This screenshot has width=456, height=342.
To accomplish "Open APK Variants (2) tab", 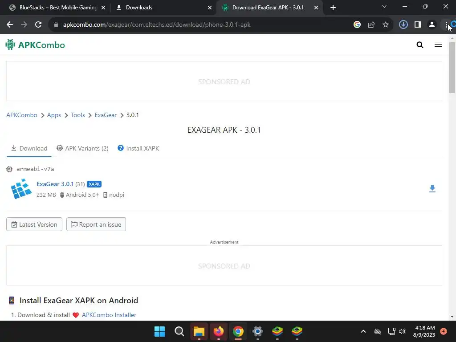I will (x=82, y=148).
